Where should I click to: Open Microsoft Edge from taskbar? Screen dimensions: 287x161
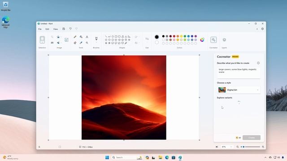(x=167, y=157)
